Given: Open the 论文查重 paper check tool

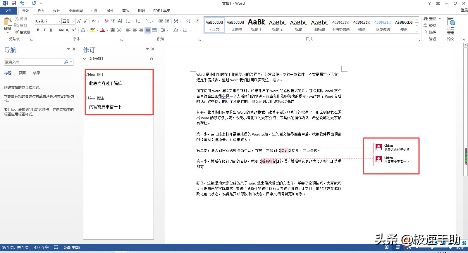Looking at the screenshot, I should [450, 26].
